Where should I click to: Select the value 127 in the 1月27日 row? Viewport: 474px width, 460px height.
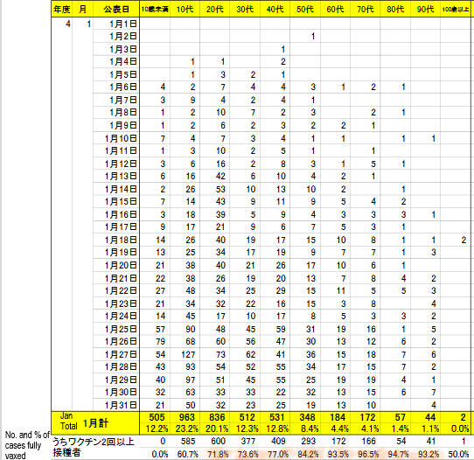point(188,354)
